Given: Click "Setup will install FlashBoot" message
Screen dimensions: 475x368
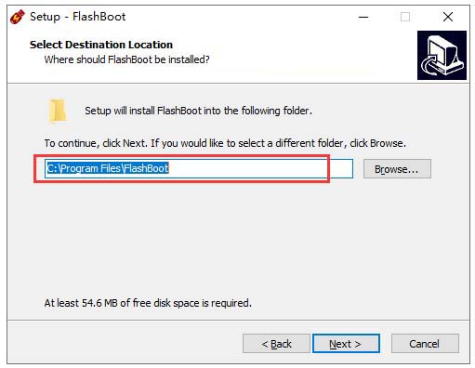Looking at the screenshot, I should click(198, 111).
